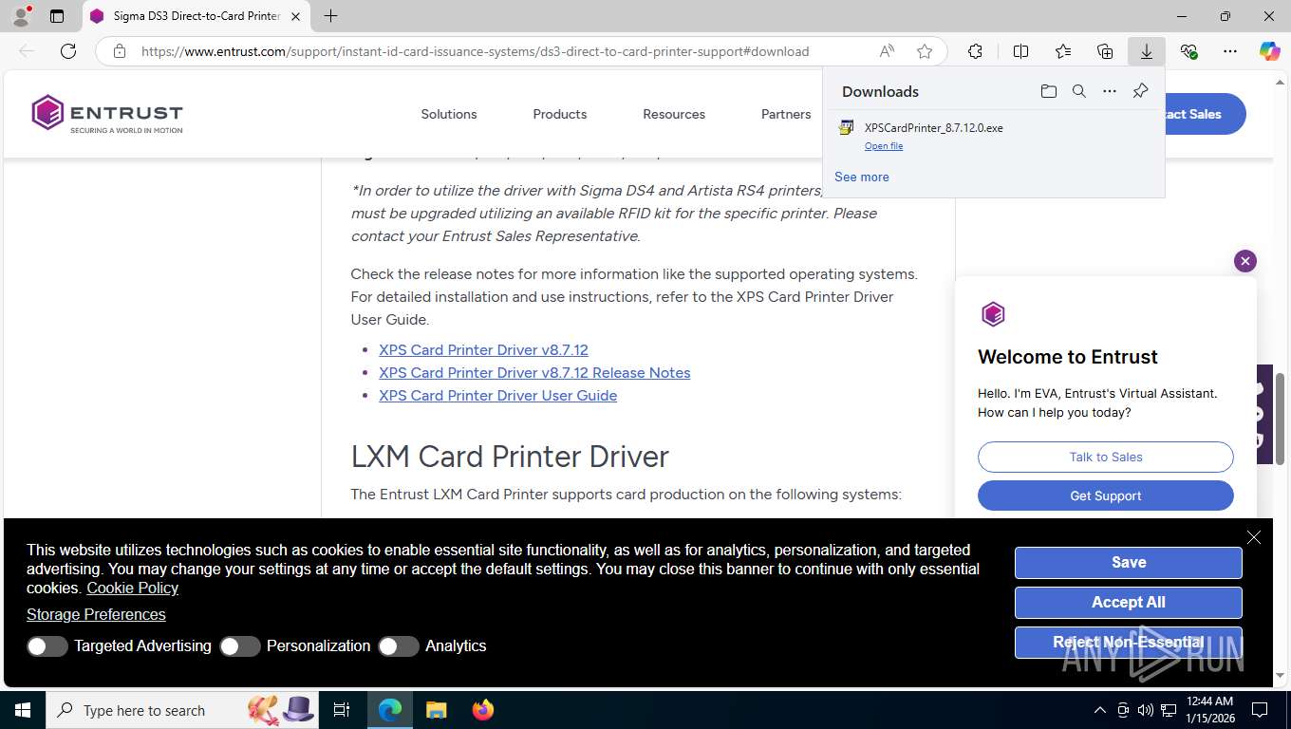1291x729 pixels.
Task: Open the Resources menu
Action: coord(674,114)
